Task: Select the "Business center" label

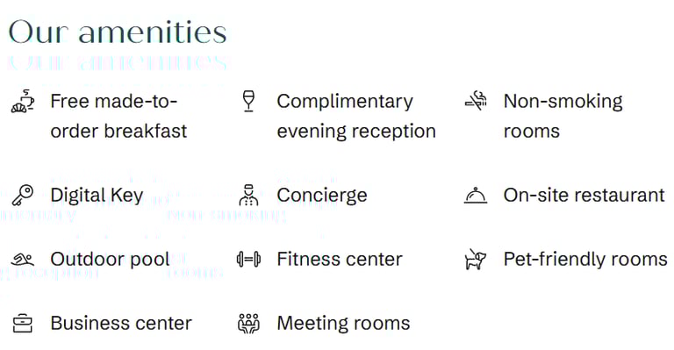Action: coord(121,324)
